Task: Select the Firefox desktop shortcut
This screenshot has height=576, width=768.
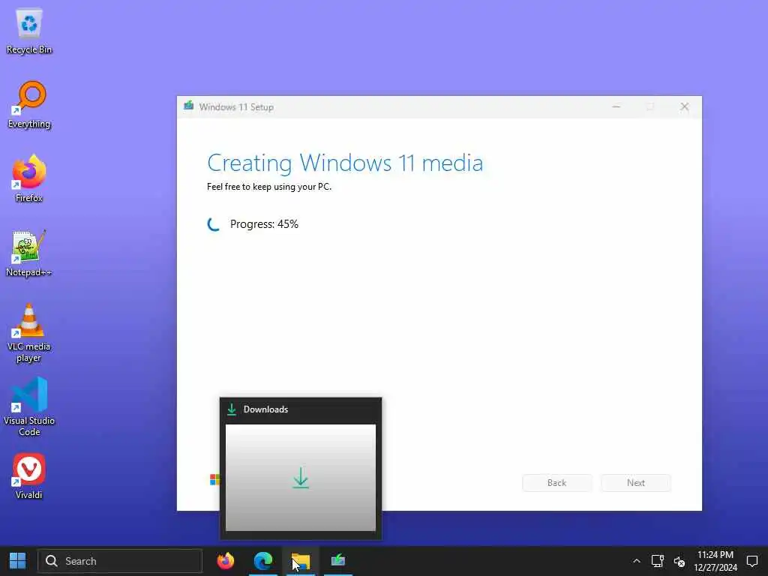Action: [29, 178]
